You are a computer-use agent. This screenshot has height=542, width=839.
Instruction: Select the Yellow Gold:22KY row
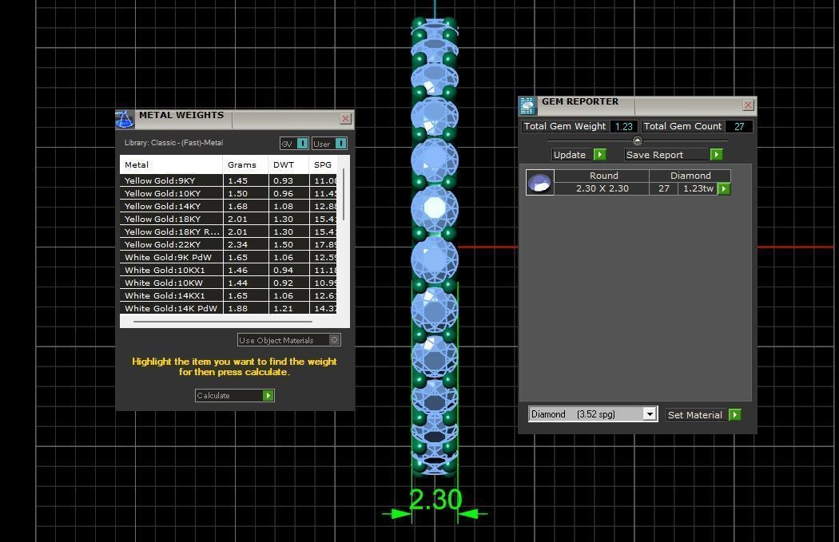click(229, 245)
